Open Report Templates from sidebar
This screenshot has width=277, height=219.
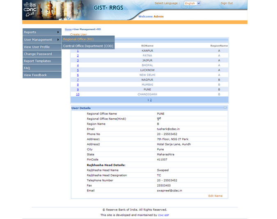point(37,61)
